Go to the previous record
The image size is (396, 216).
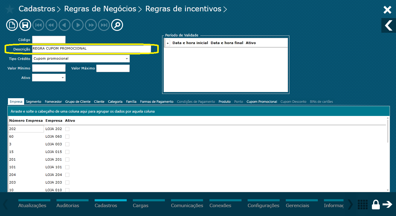coord(64,25)
